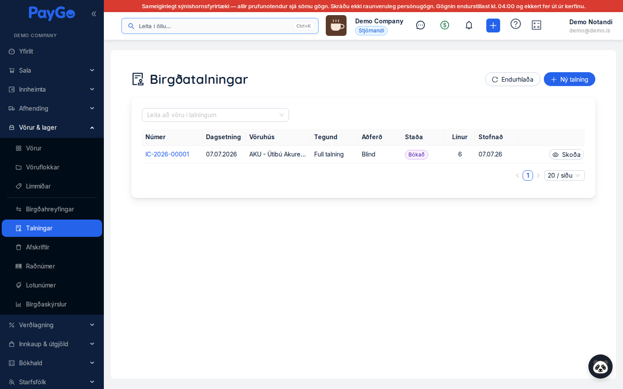Click the PayGo logo

(52, 13)
